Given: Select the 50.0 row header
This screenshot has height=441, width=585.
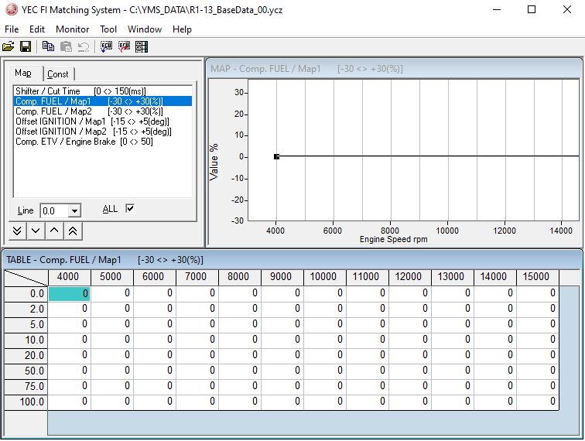Looking at the screenshot, I should tap(26, 371).
